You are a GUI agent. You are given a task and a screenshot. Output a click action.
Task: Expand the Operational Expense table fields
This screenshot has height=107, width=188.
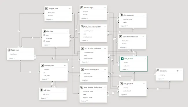coord(124,47)
